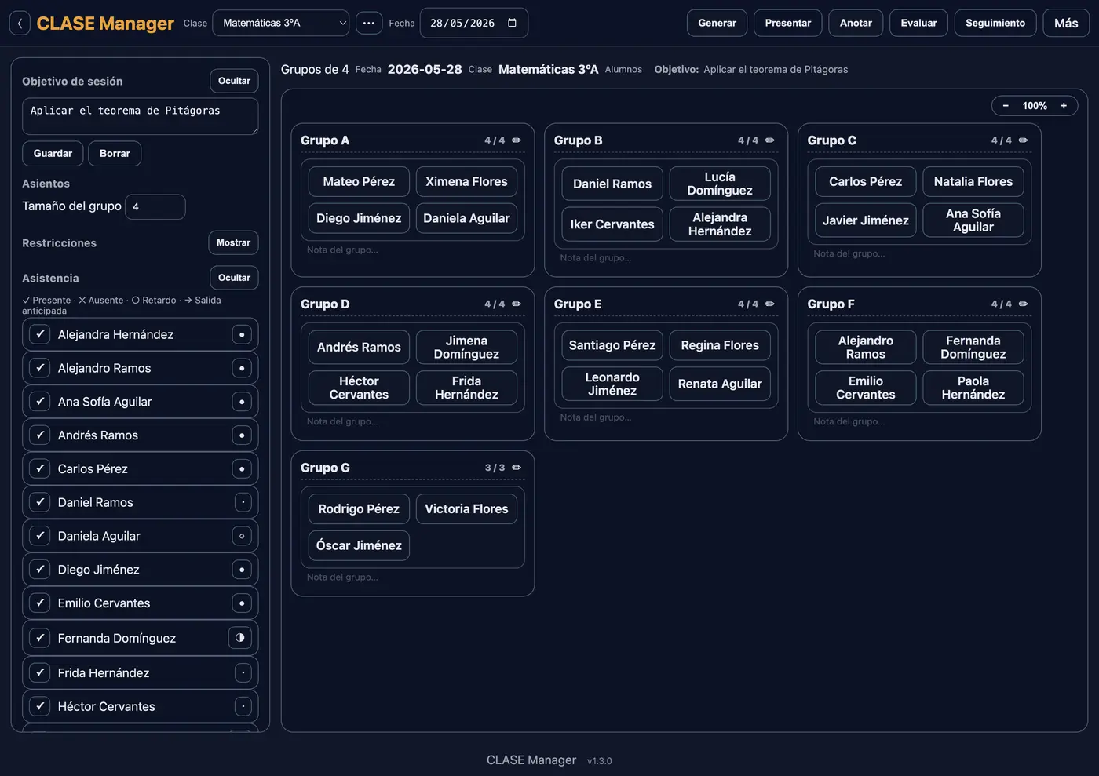The width and height of the screenshot is (1099, 776).
Task: Add a note in Grupo A's note field
Action: pos(413,250)
